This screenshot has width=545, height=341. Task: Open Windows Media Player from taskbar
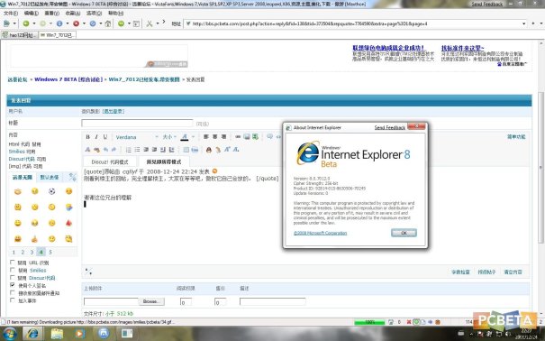click(79, 334)
